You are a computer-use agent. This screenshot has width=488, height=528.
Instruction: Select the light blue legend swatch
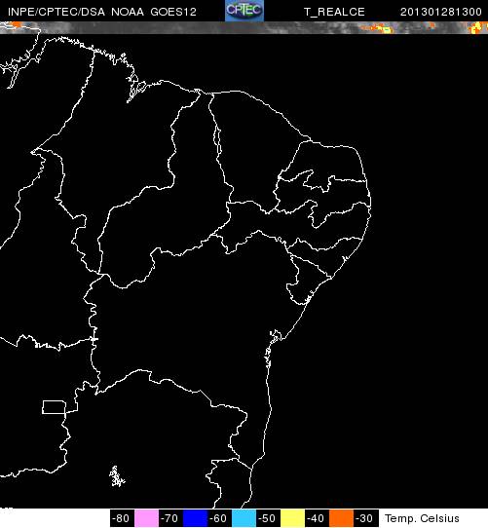coord(244,518)
